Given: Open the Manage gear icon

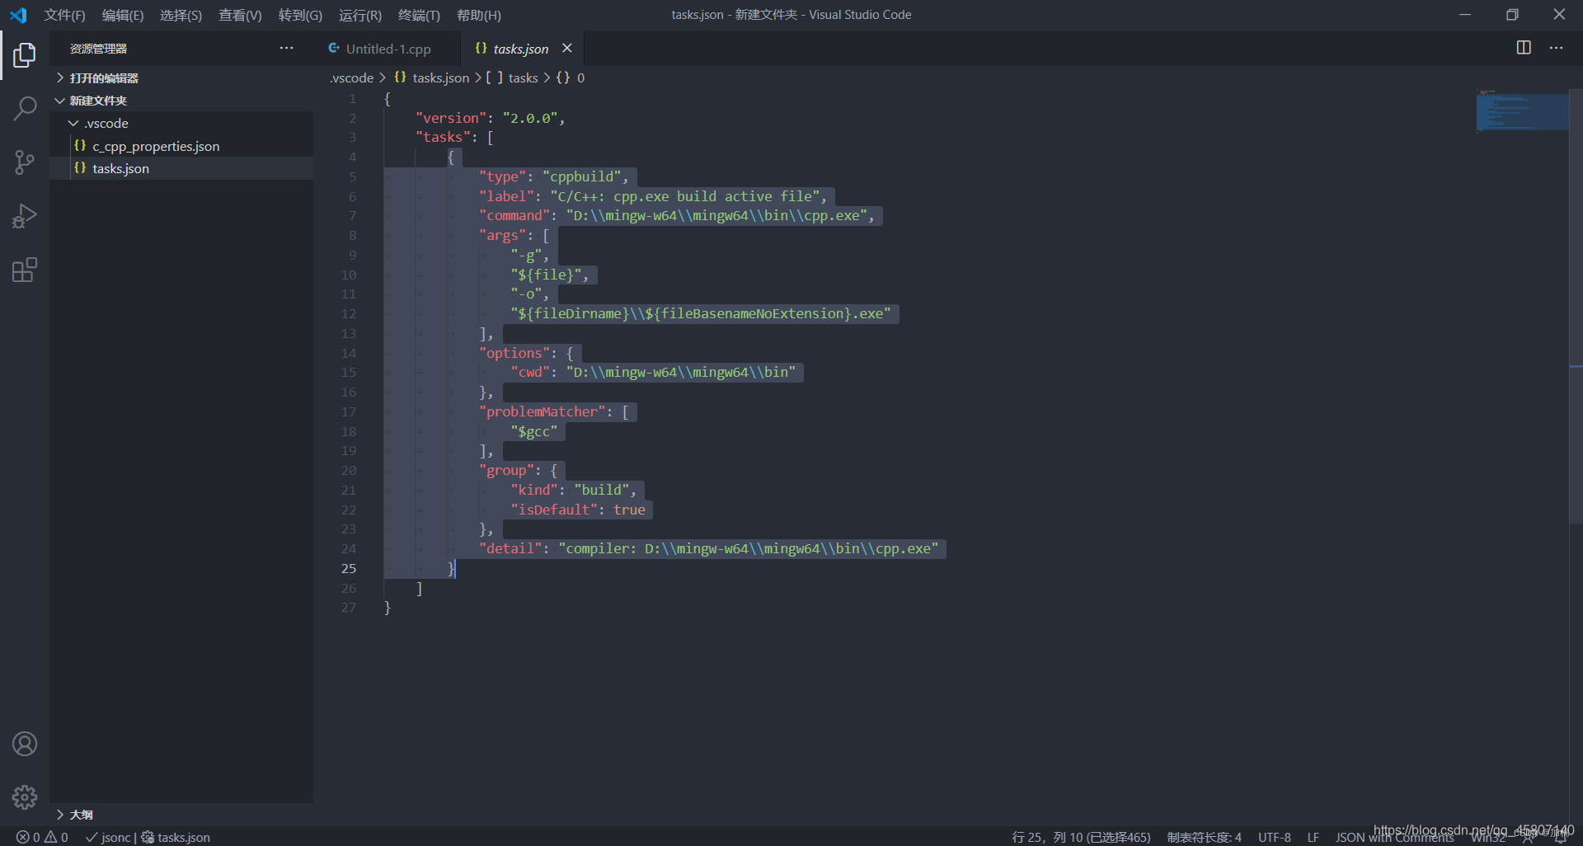Looking at the screenshot, I should (x=25, y=797).
